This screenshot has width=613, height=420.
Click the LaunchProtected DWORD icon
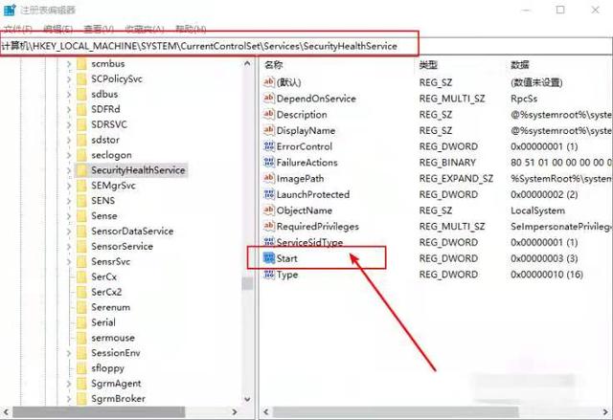click(269, 194)
